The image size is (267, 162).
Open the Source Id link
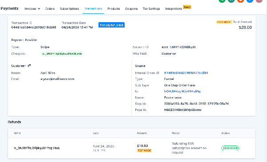click(x=182, y=91)
